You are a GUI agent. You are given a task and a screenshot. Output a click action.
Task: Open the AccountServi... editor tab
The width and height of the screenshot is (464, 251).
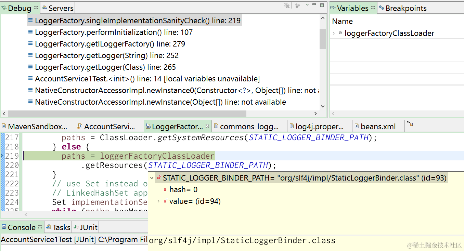(x=109, y=127)
